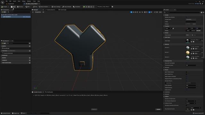Viewport: 205px width, 115px height.
Task: Toggle Editable when Inherited checkbox
Action: pyautogui.click(x=186, y=17)
